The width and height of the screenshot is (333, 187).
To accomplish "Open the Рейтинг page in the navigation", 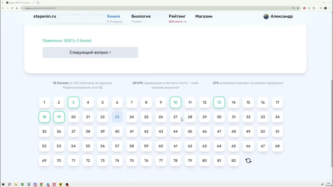I will [x=177, y=16].
